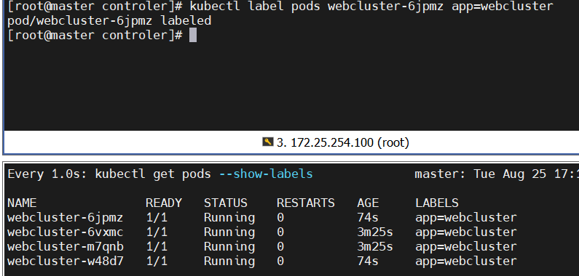Click the 74s age of webcluster-6jpmz

367,217
